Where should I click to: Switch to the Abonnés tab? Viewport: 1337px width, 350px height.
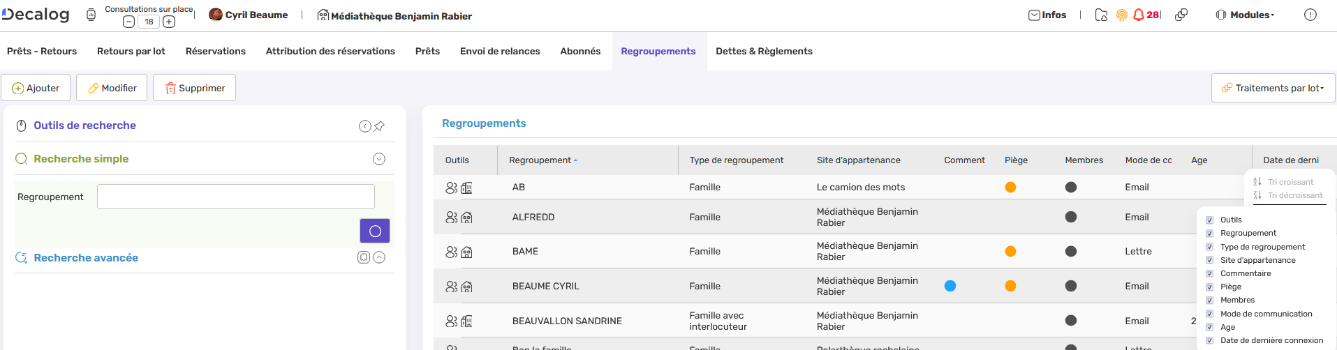coord(580,51)
